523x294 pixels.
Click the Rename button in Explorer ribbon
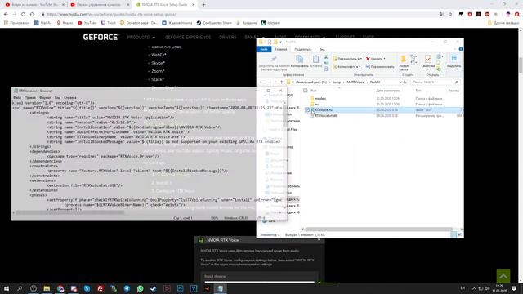pos(380,67)
